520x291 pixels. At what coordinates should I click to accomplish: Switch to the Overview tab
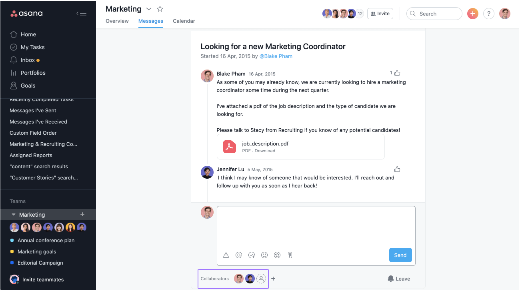coord(117,21)
